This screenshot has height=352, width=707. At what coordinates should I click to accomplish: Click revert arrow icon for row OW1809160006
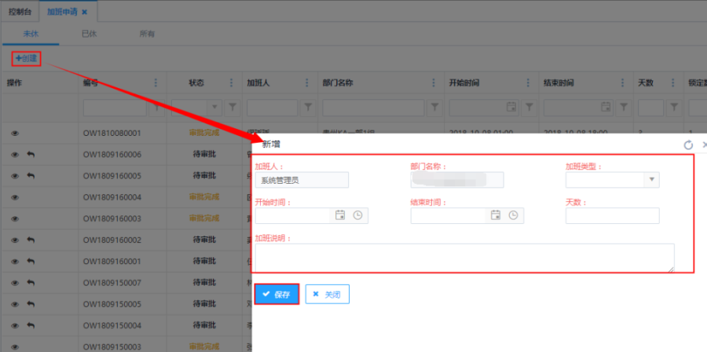point(31,155)
